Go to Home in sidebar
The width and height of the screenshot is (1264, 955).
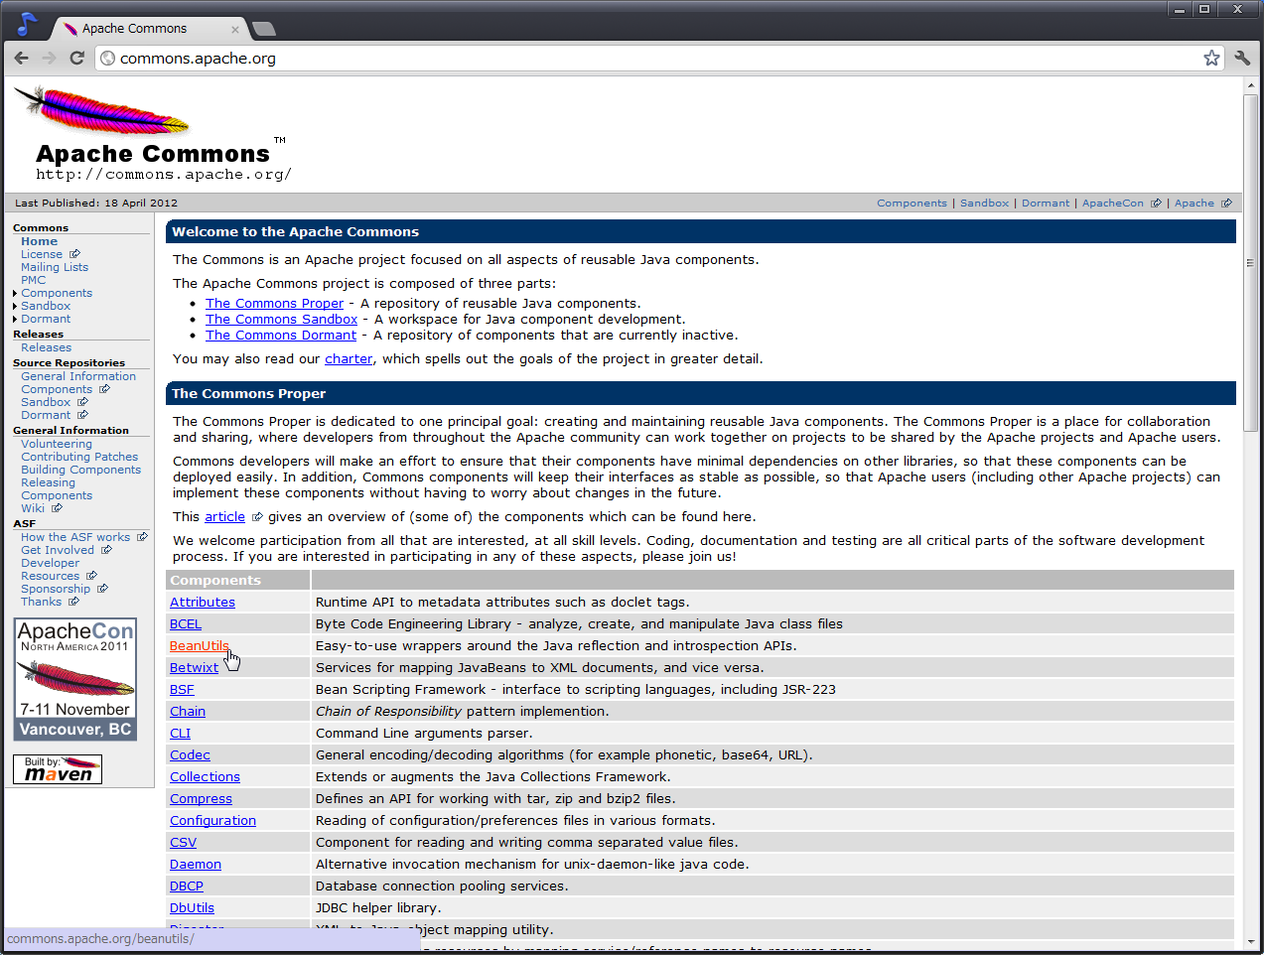(39, 241)
